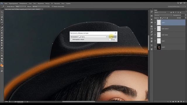
Task: Open the Файл menu
Action: 6,3
